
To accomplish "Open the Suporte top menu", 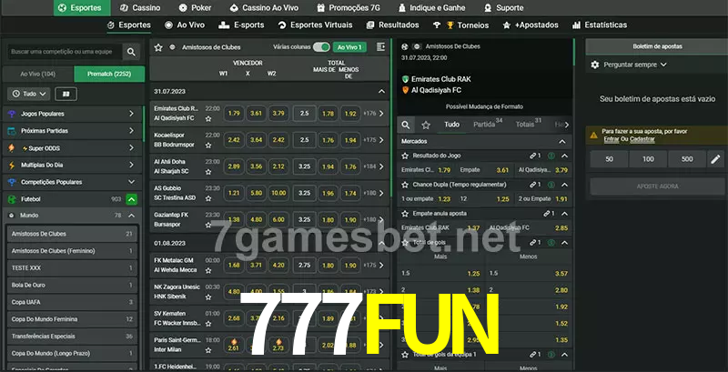I will click(x=503, y=8).
